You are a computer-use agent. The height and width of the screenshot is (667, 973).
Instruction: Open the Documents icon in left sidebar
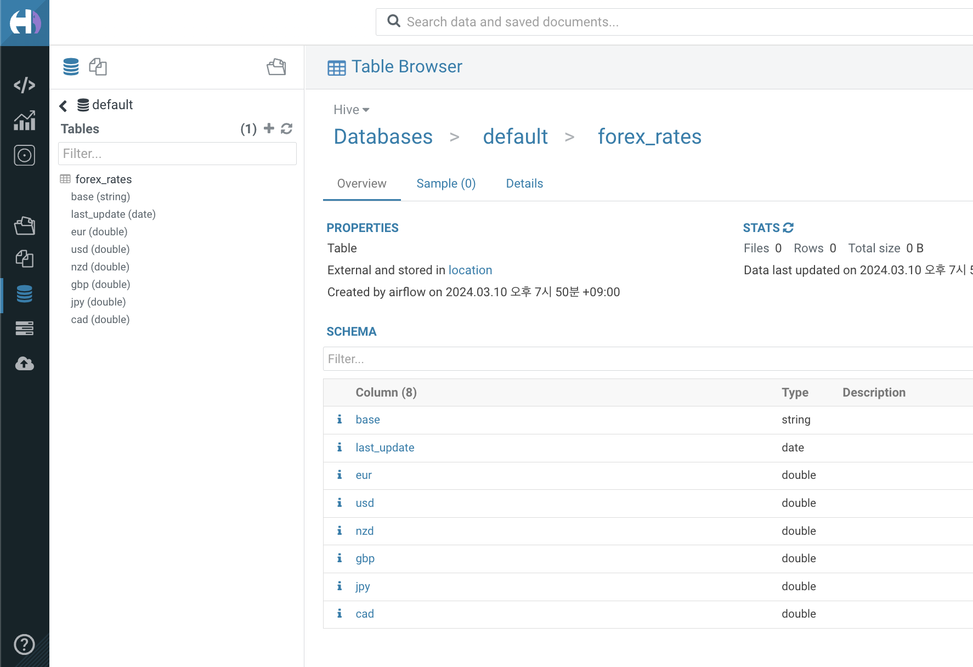click(x=24, y=259)
